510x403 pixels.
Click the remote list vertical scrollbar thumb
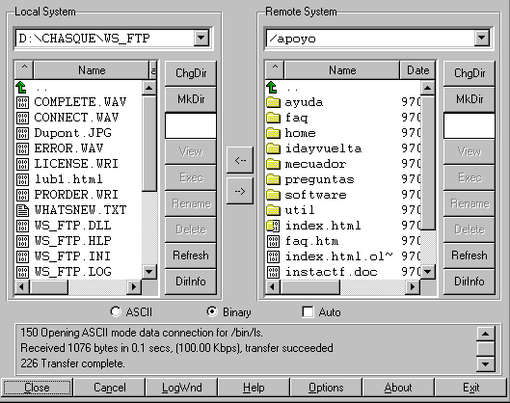pyautogui.click(x=428, y=163)
